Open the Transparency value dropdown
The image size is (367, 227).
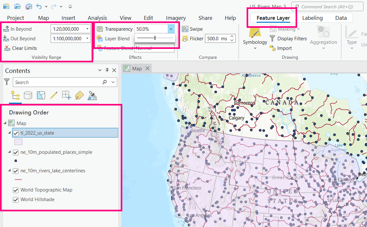171,29
